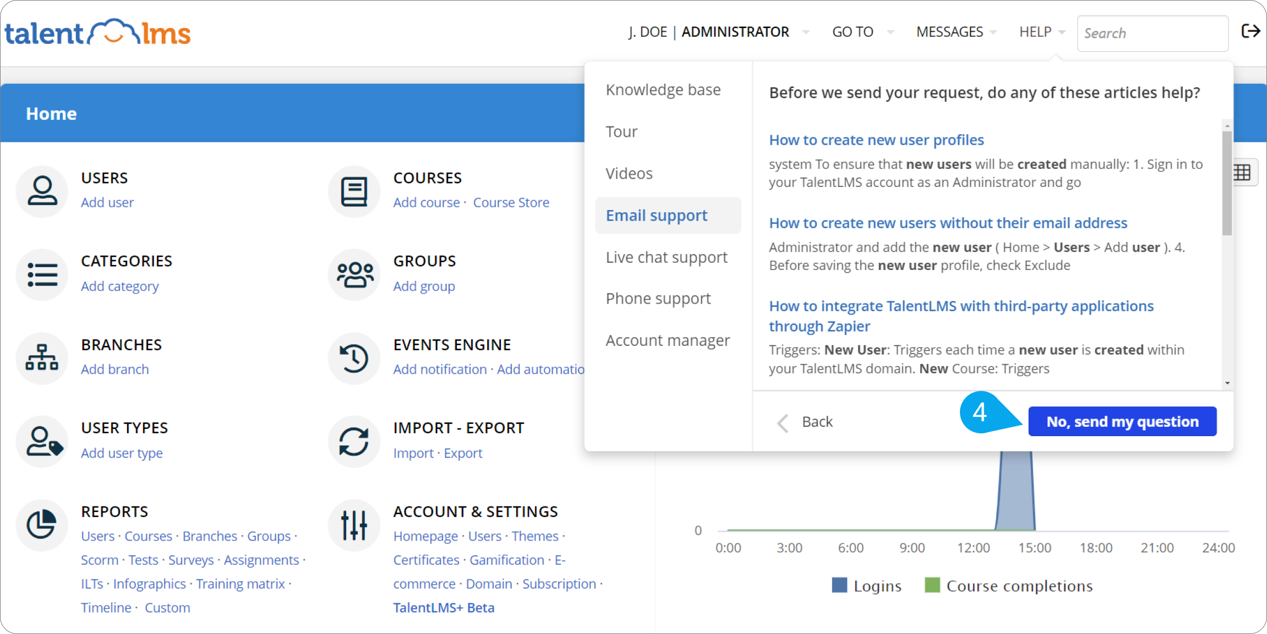Click the help articles scrollbar thumb
Image resolution: width=1267 pixels, height=634 pixels.
pyautogui.click(x=1227, y=183)
